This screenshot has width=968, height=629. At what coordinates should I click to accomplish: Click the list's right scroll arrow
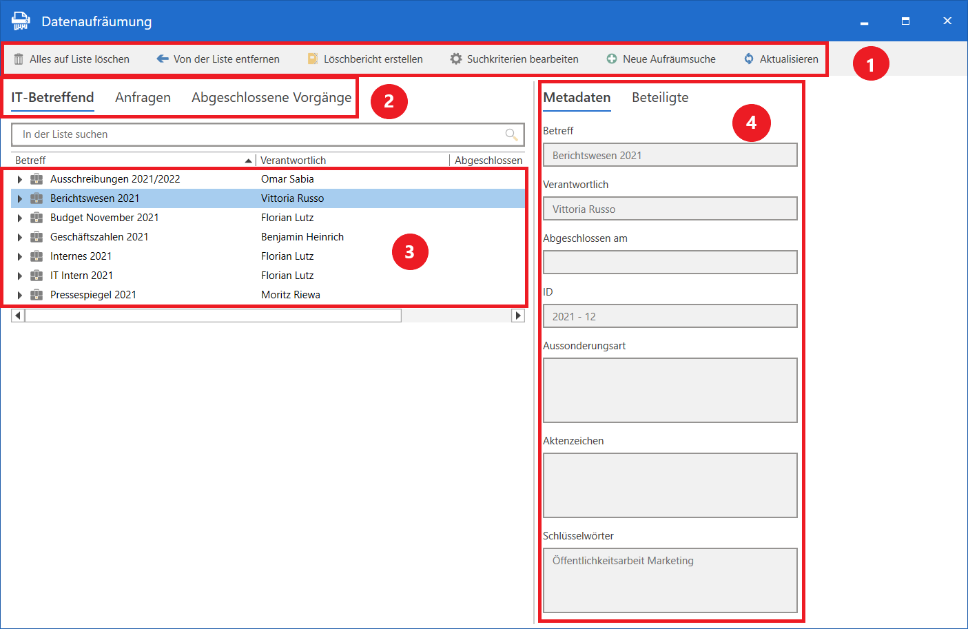click(518, 316)
